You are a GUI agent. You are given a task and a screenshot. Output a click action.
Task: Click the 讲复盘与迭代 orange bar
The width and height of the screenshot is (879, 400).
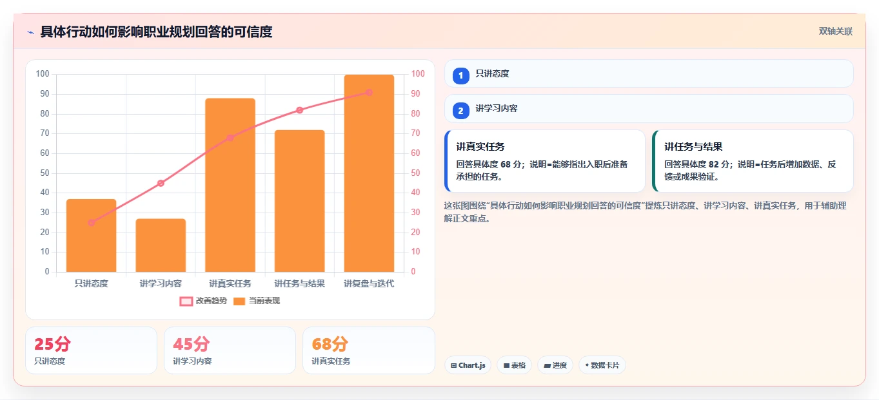coord(369,173)
